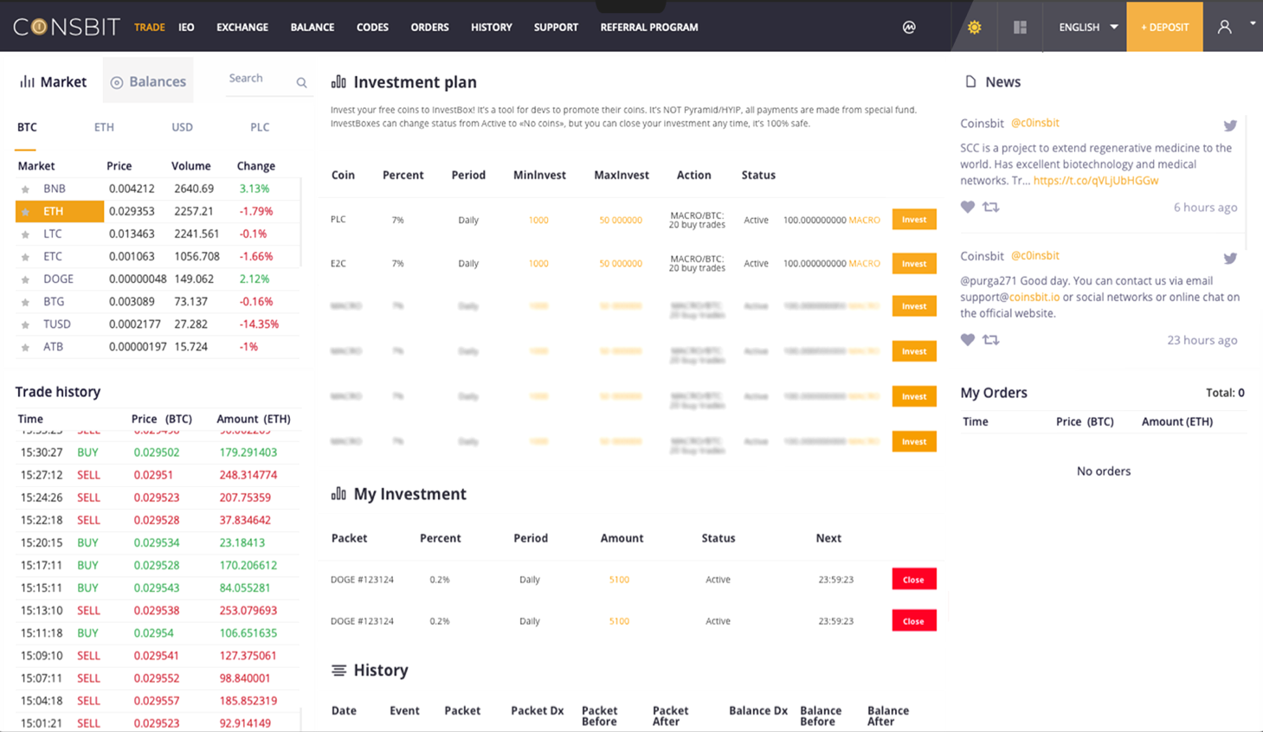The image size is (1263, 732).
Task: Open the ORDERS menu item
Action: pyautogui.click(x=429, y=27)
